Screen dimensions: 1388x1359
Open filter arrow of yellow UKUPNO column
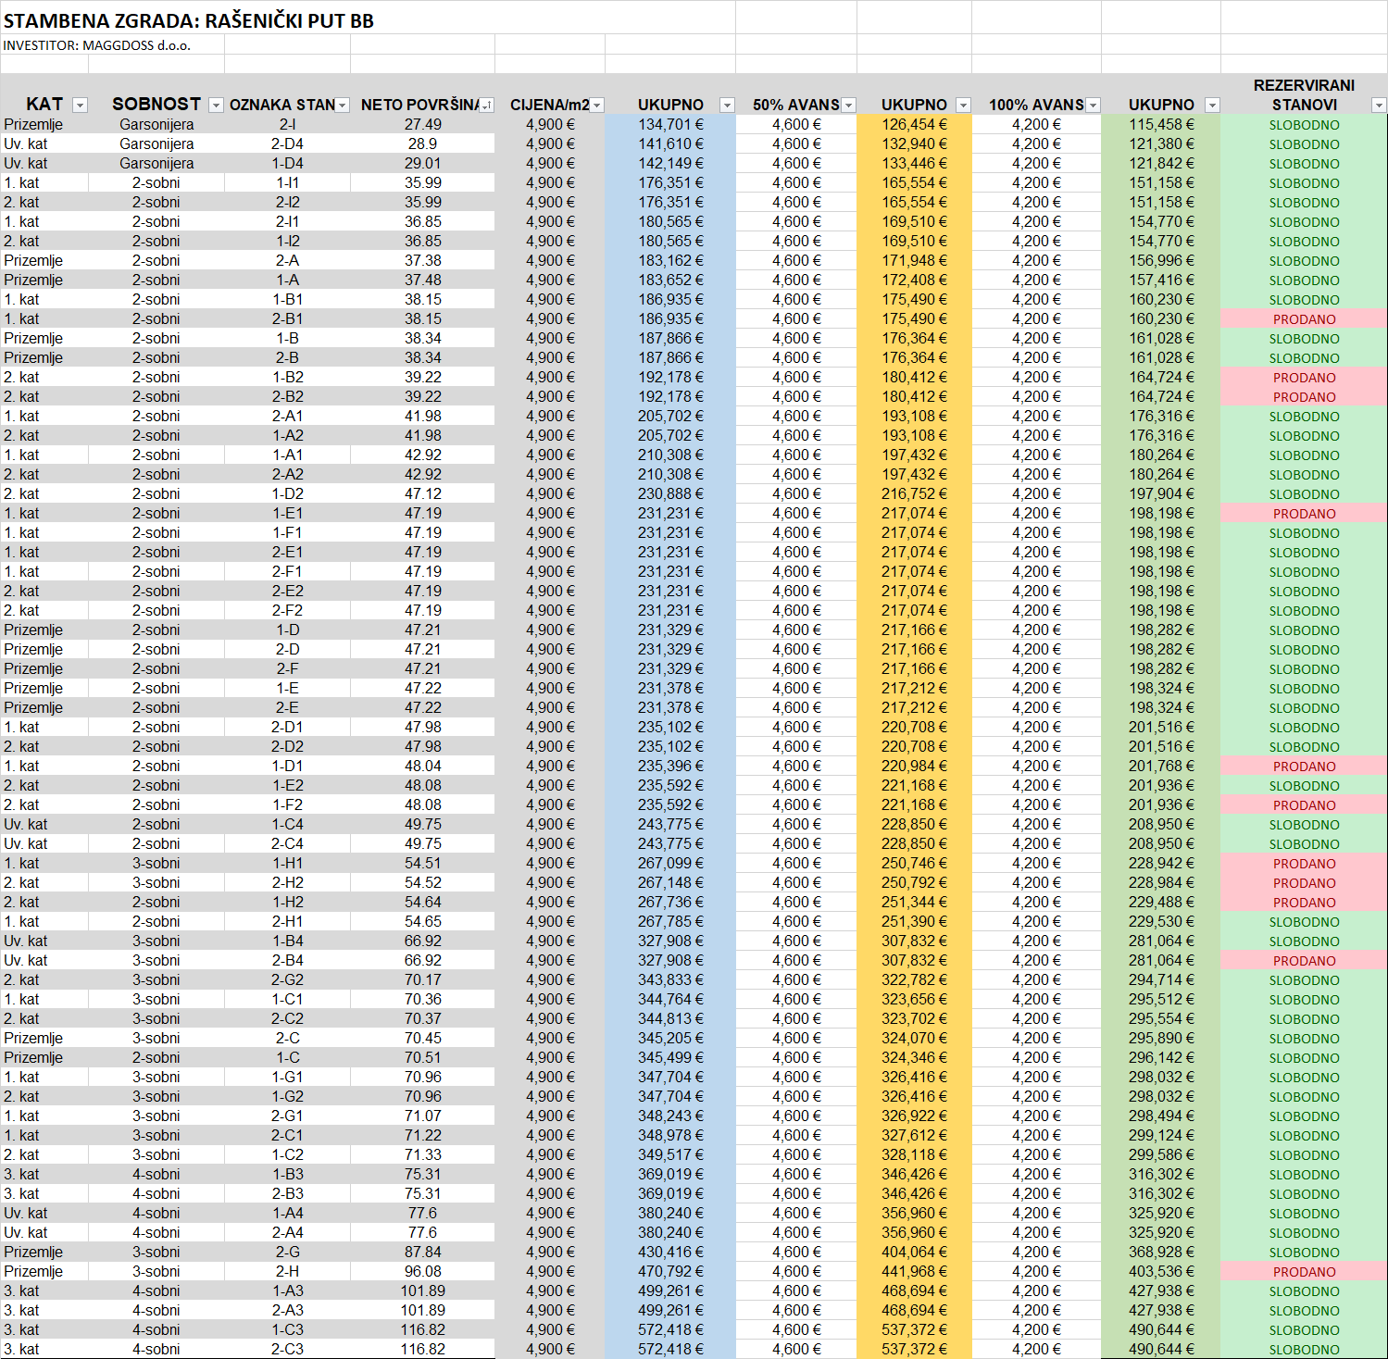pos(963,106)
